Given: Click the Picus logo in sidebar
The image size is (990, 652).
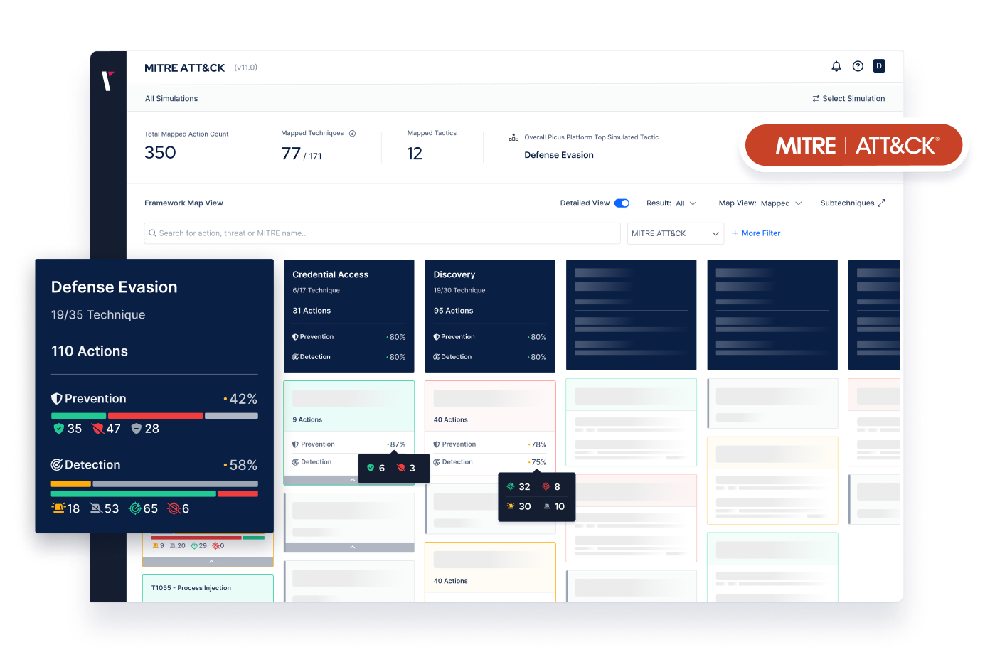Looking at the screenshot, I should (108, 81).
